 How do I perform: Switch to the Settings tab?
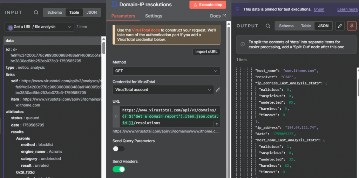click(154, 16)
